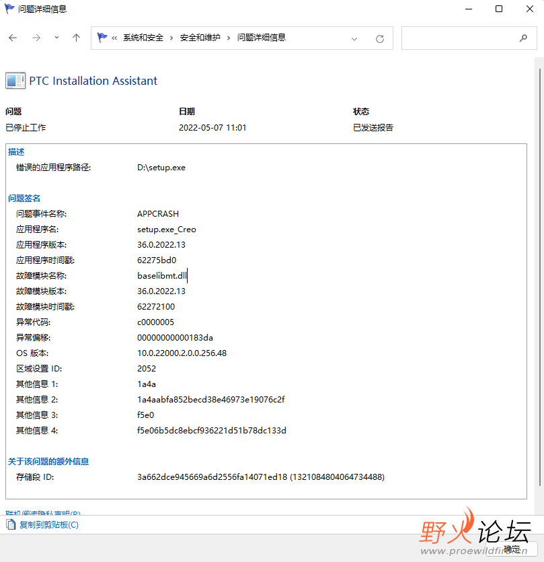Click faulting module baselibmt.dll
544x562 pixels.
tap(162, 276)
